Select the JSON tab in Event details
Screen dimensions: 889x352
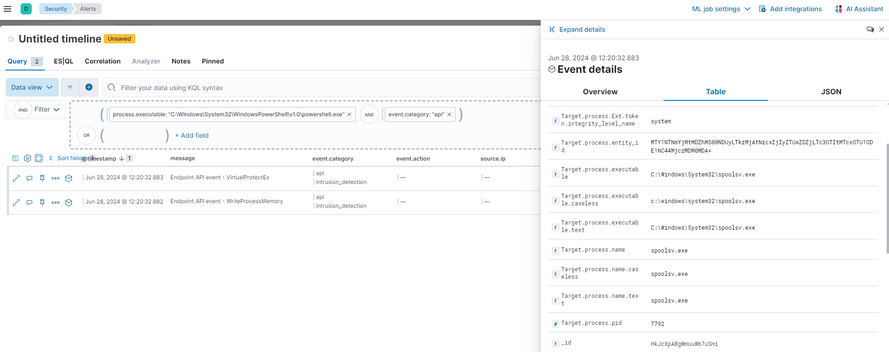coord(831,92)
